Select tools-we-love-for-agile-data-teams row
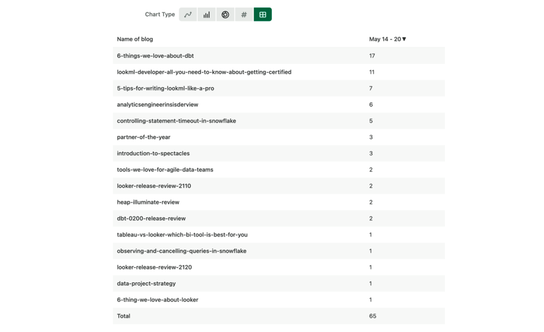This screenshot has height=332, width=544. coord(279,170)
